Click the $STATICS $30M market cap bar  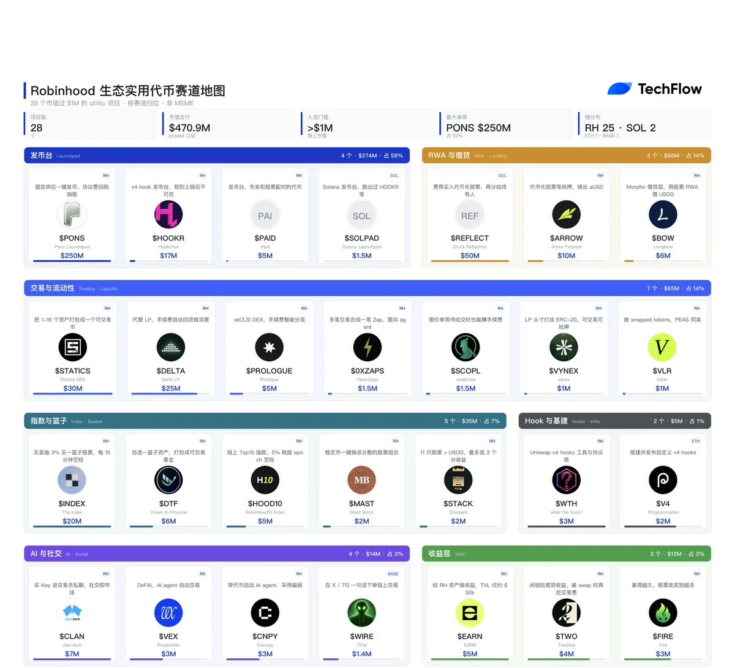[x=73, y=394]
